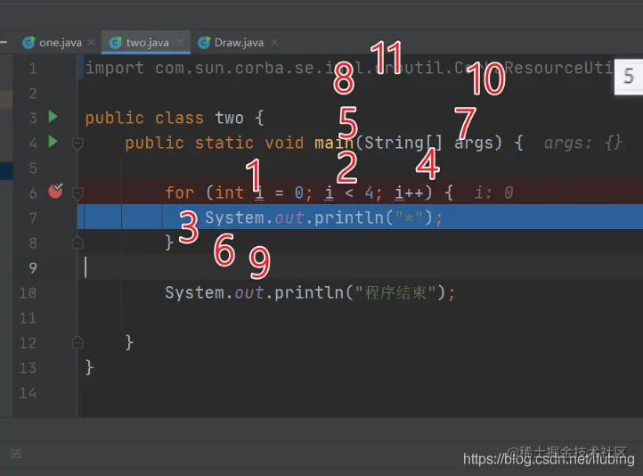This screenshot has width=643, height=476.
Task: Click the inspection count widget showing 5
Action: coord(628,77)
